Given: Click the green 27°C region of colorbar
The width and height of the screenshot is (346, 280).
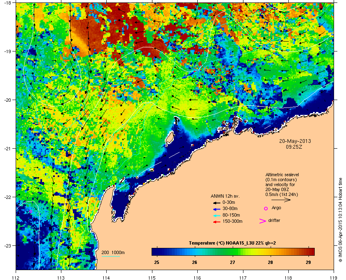Looking at the screenshot, I should coord(232,252).
